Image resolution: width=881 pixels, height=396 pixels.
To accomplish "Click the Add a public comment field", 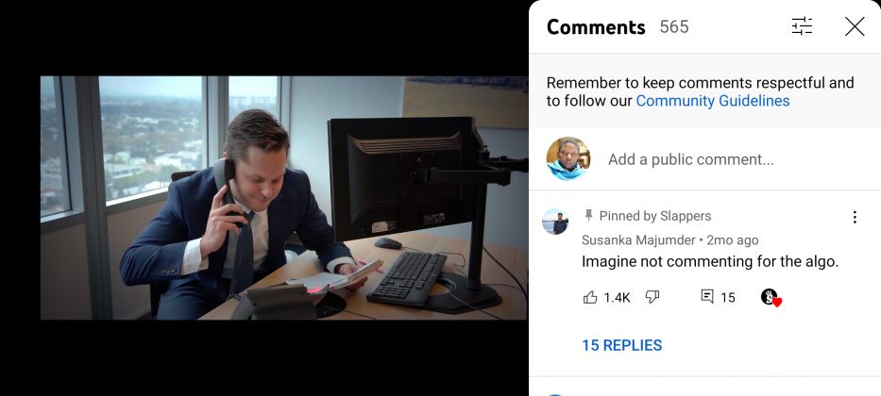I will tap(690, 160).
